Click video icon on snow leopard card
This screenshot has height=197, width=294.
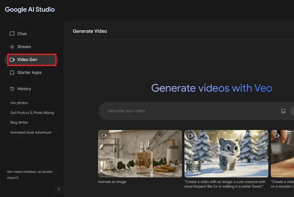coord(190,135)
